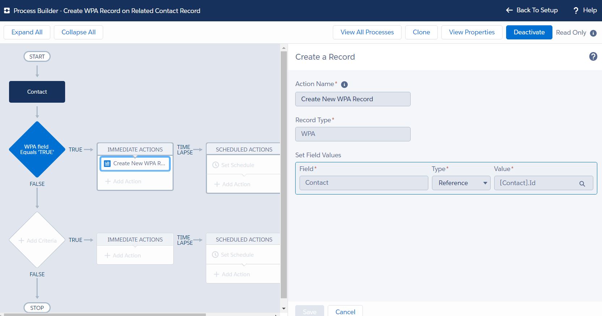Click the record icon on Create New WPA action
Image resolution: width=602 pixels, height=316 pixels.
pos(107,163)
